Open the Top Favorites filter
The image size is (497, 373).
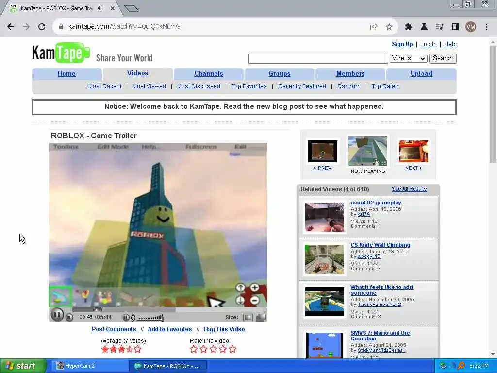click(249, 86)
